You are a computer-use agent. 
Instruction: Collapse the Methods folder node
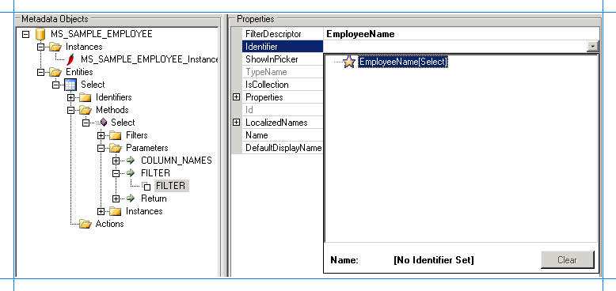pyautogui.click(x=70, y=110)
